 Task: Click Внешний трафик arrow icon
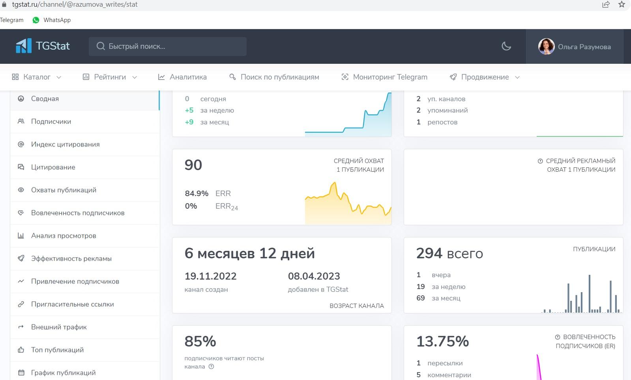(x=21, y=327)
